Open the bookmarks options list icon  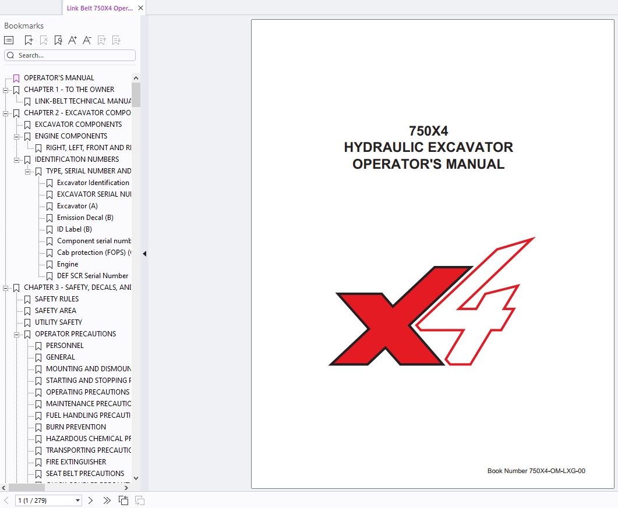(x=9, y=40)
